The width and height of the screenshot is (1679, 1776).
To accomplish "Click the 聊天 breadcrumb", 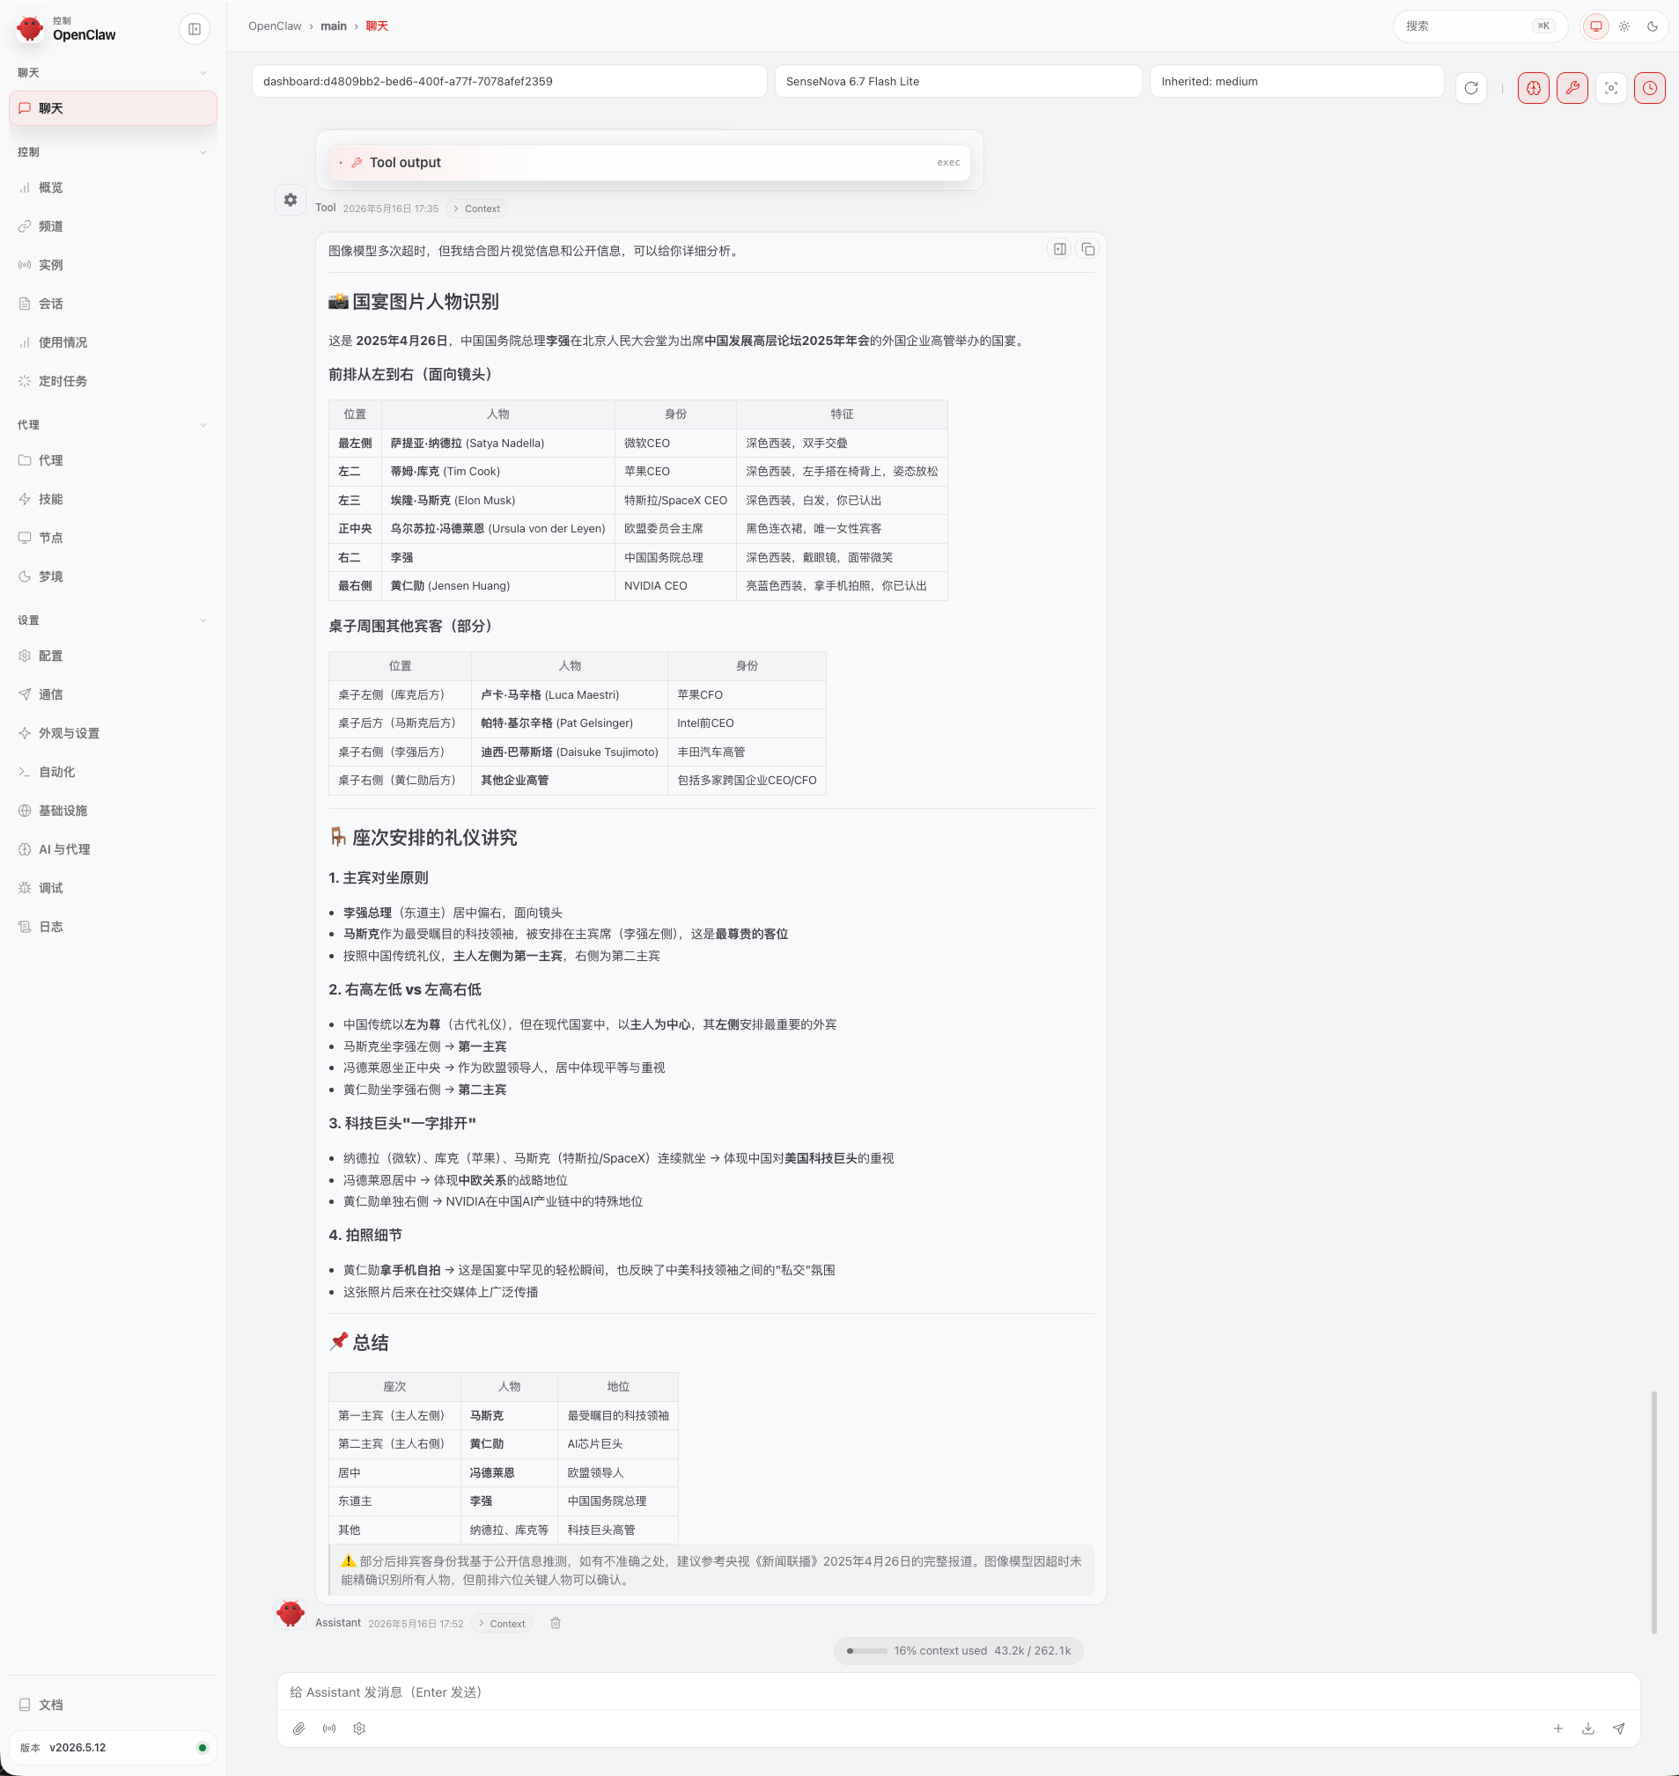I will click(377, 26).
